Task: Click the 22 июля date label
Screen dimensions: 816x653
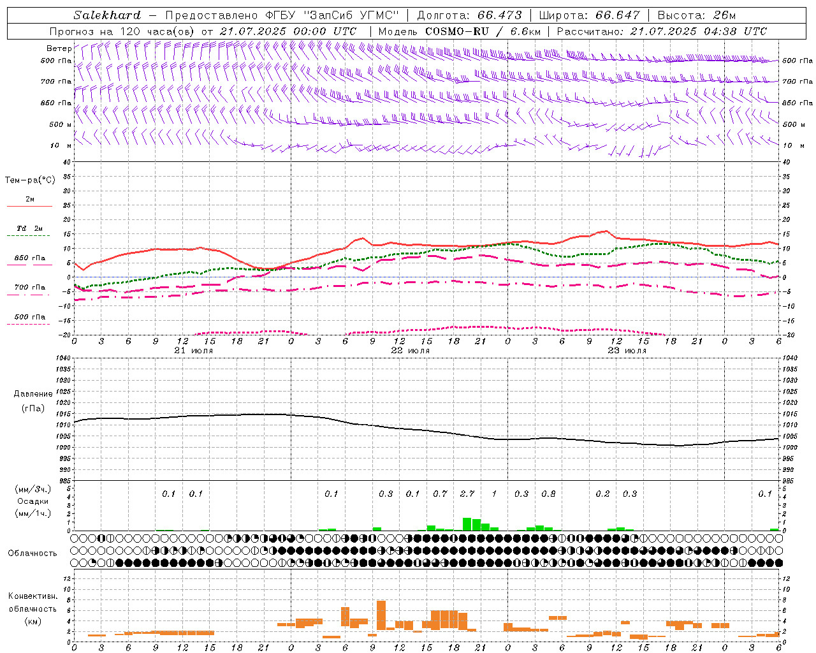Action: 410,351
